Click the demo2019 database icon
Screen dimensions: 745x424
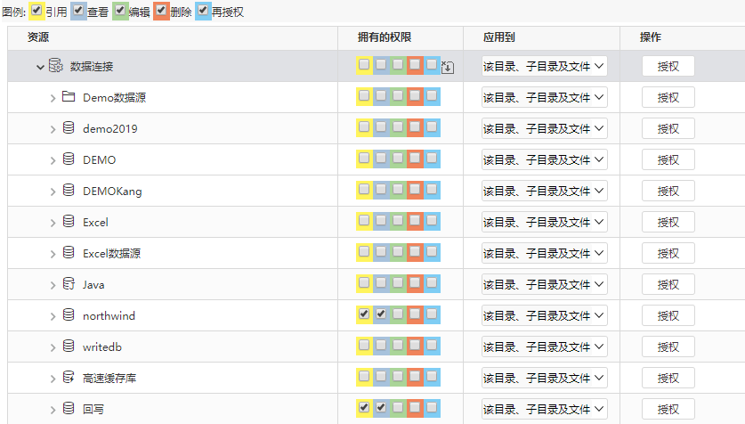(69, 128)
